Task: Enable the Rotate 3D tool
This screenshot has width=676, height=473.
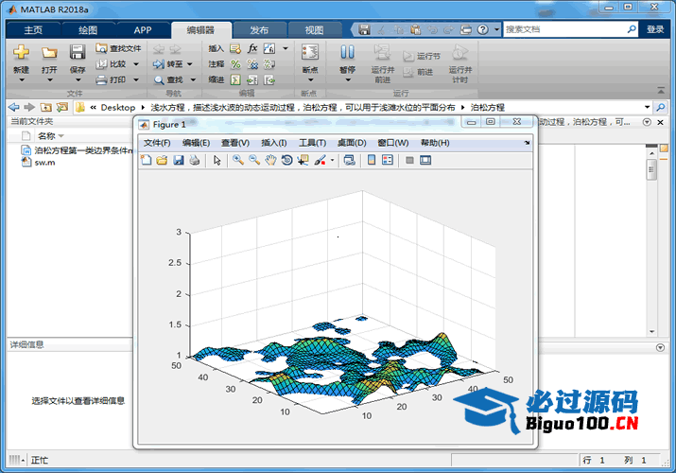Action: (x=286, y=161)
